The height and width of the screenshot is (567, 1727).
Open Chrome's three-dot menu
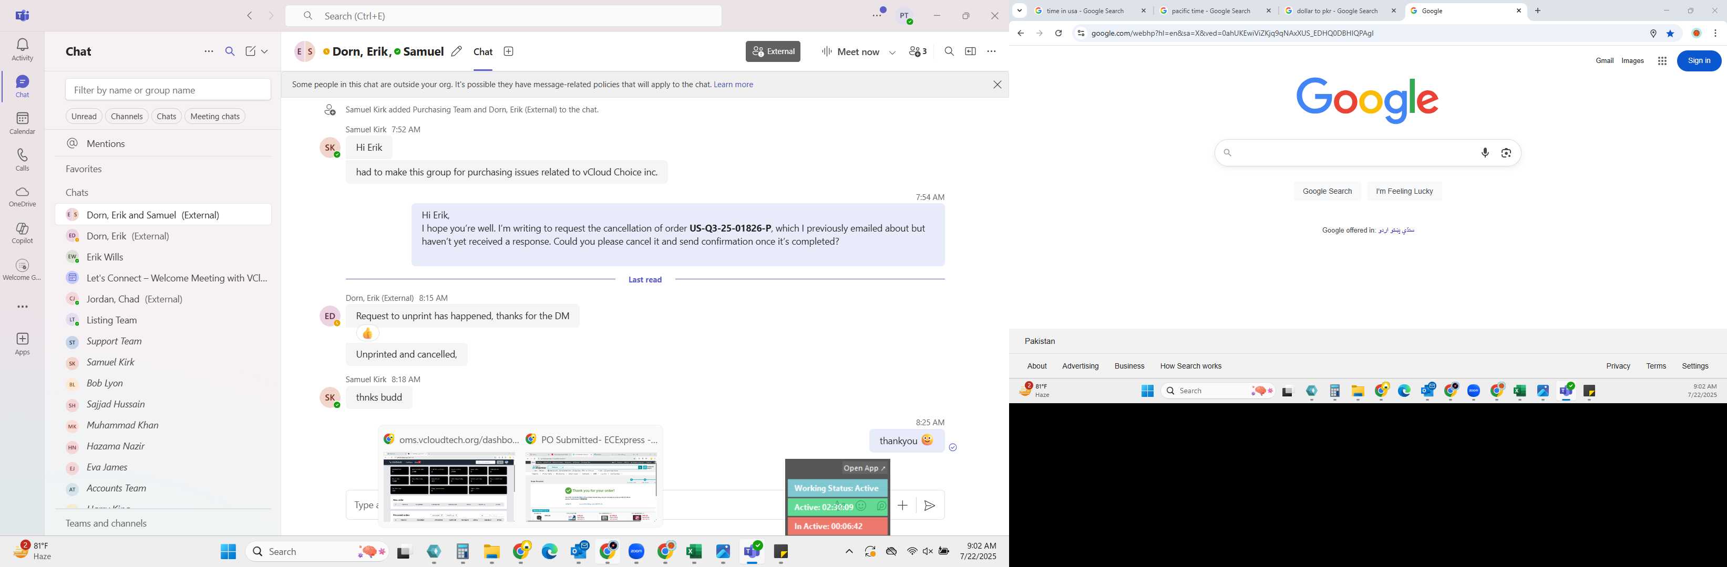click(1715, 34)
